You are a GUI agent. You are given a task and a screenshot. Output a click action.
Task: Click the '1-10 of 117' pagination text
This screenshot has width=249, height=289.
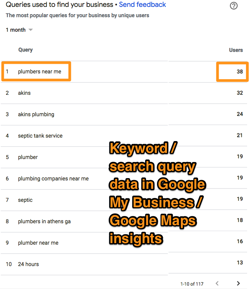click(x=193, y=284)
